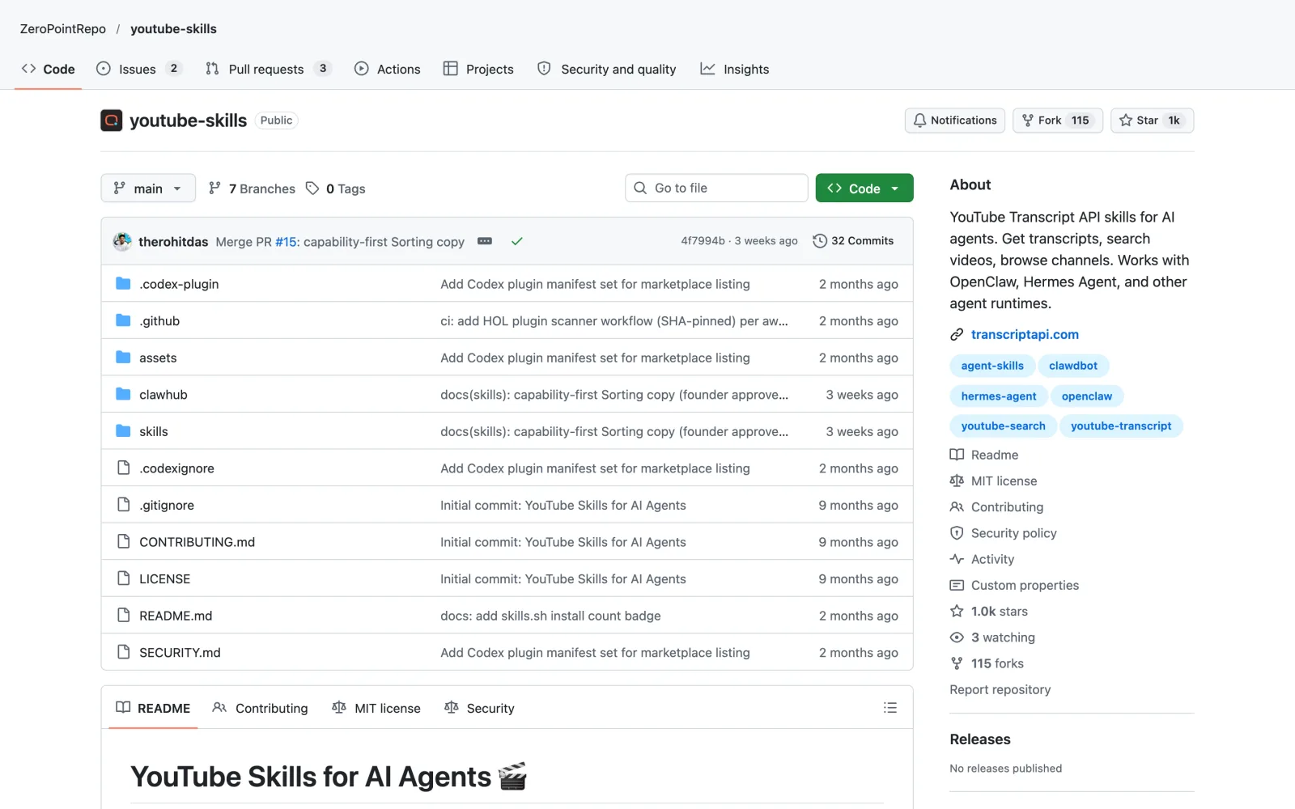Select the Security file tab
Viewport: 1295px width, 809px height.
click(x=479, y=708)
